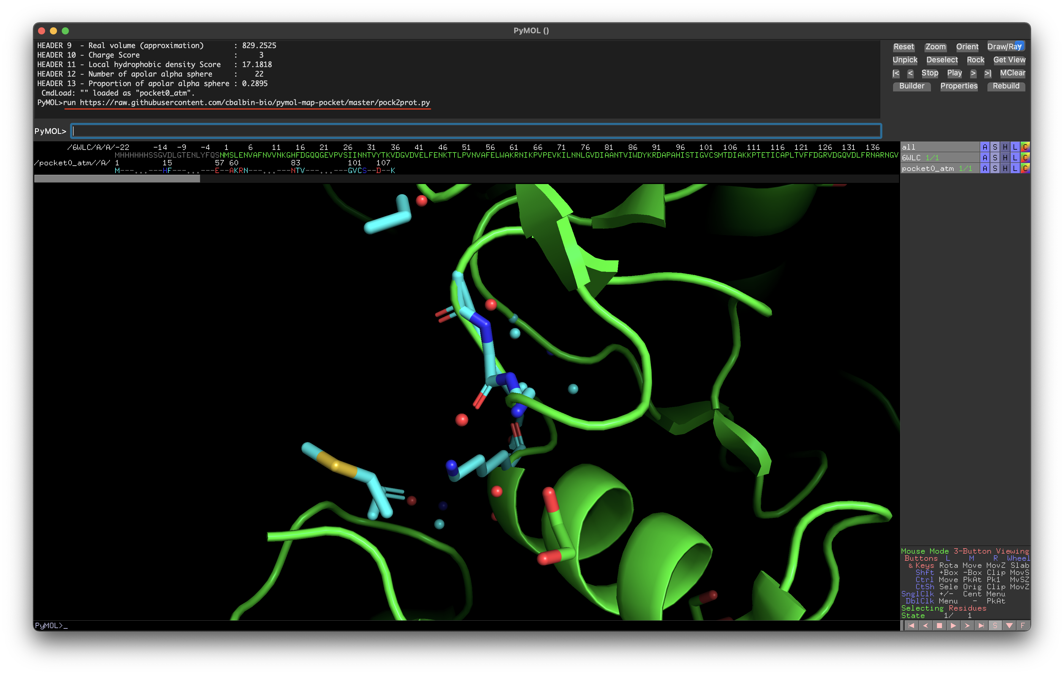Open Show menu for the pocket0_atm object
Image resolution: width=1064 pixels, height=675 pixels.
point(995,169)
